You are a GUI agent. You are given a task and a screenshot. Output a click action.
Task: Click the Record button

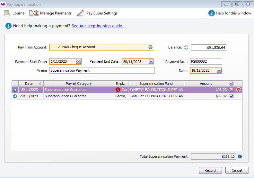(211, 170)
